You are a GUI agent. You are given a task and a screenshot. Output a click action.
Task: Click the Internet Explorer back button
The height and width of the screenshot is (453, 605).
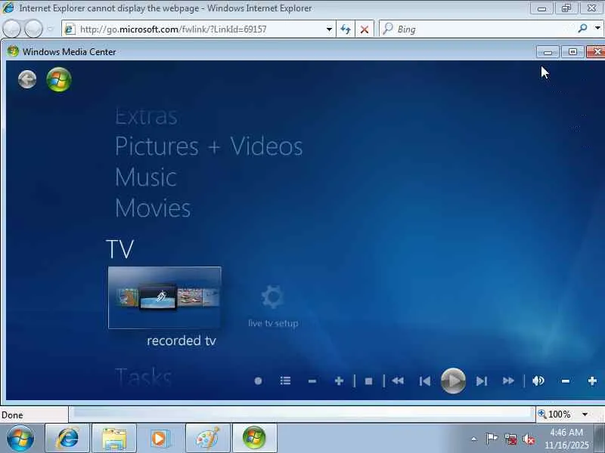(11, 29)
